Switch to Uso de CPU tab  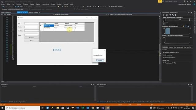coord(187,47)
